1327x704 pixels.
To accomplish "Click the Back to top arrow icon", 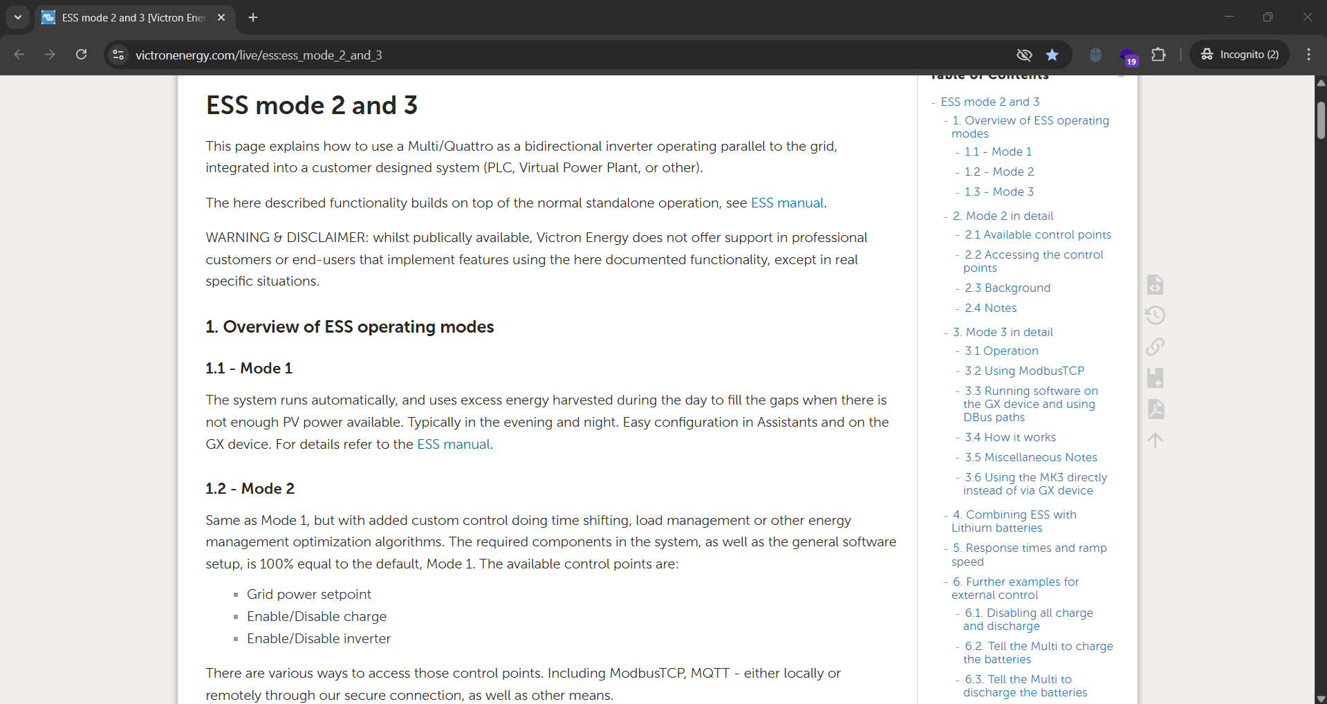I will (x=1155, y=440).
